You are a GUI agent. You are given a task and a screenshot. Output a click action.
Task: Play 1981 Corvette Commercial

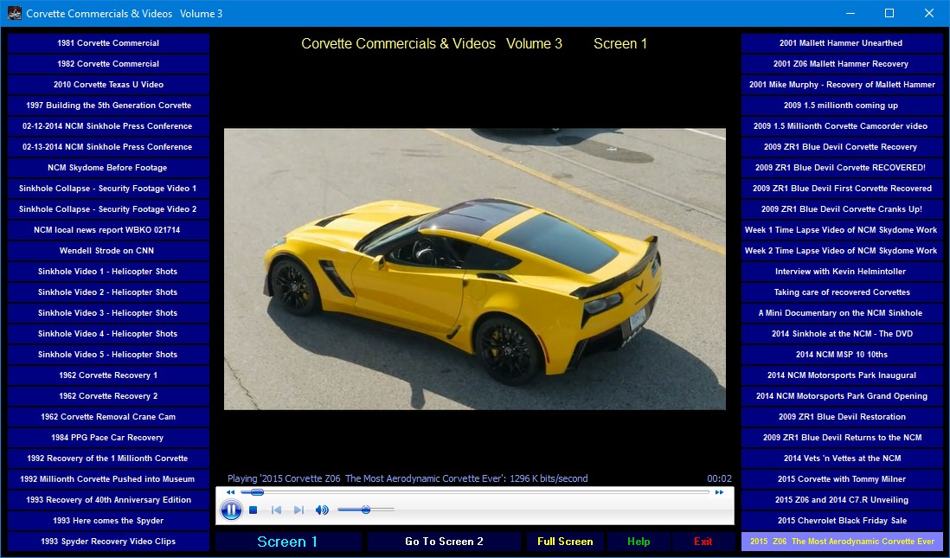(x=108, y=43)
